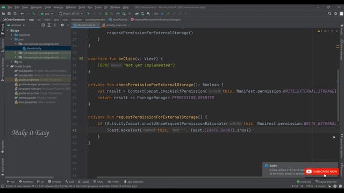The width and height of the screenshot is (344, 193).
Task: Click the Android Studio logo icon
Action: (3, 7)
